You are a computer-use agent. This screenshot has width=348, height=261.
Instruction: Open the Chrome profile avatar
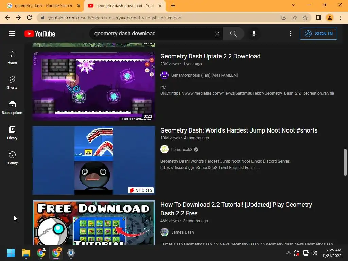pos(330,18)
